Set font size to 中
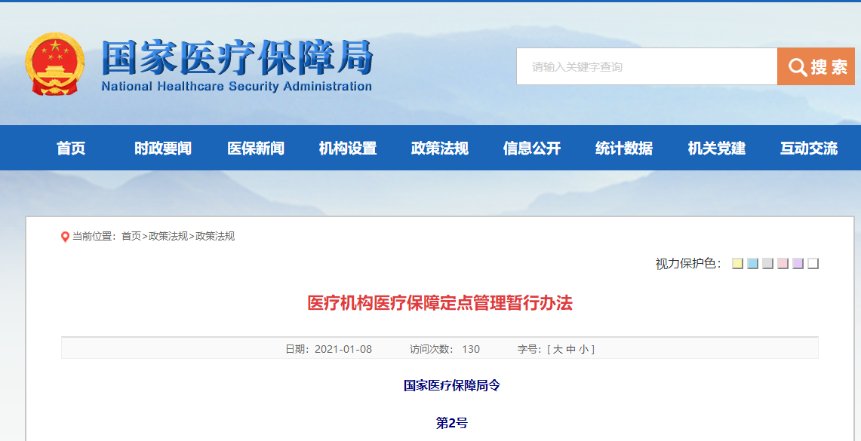 pyautogui.click(x=570, y=349)
